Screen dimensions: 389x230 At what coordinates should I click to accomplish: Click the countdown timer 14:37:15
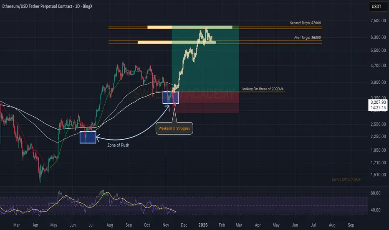[x=378, y=107]
